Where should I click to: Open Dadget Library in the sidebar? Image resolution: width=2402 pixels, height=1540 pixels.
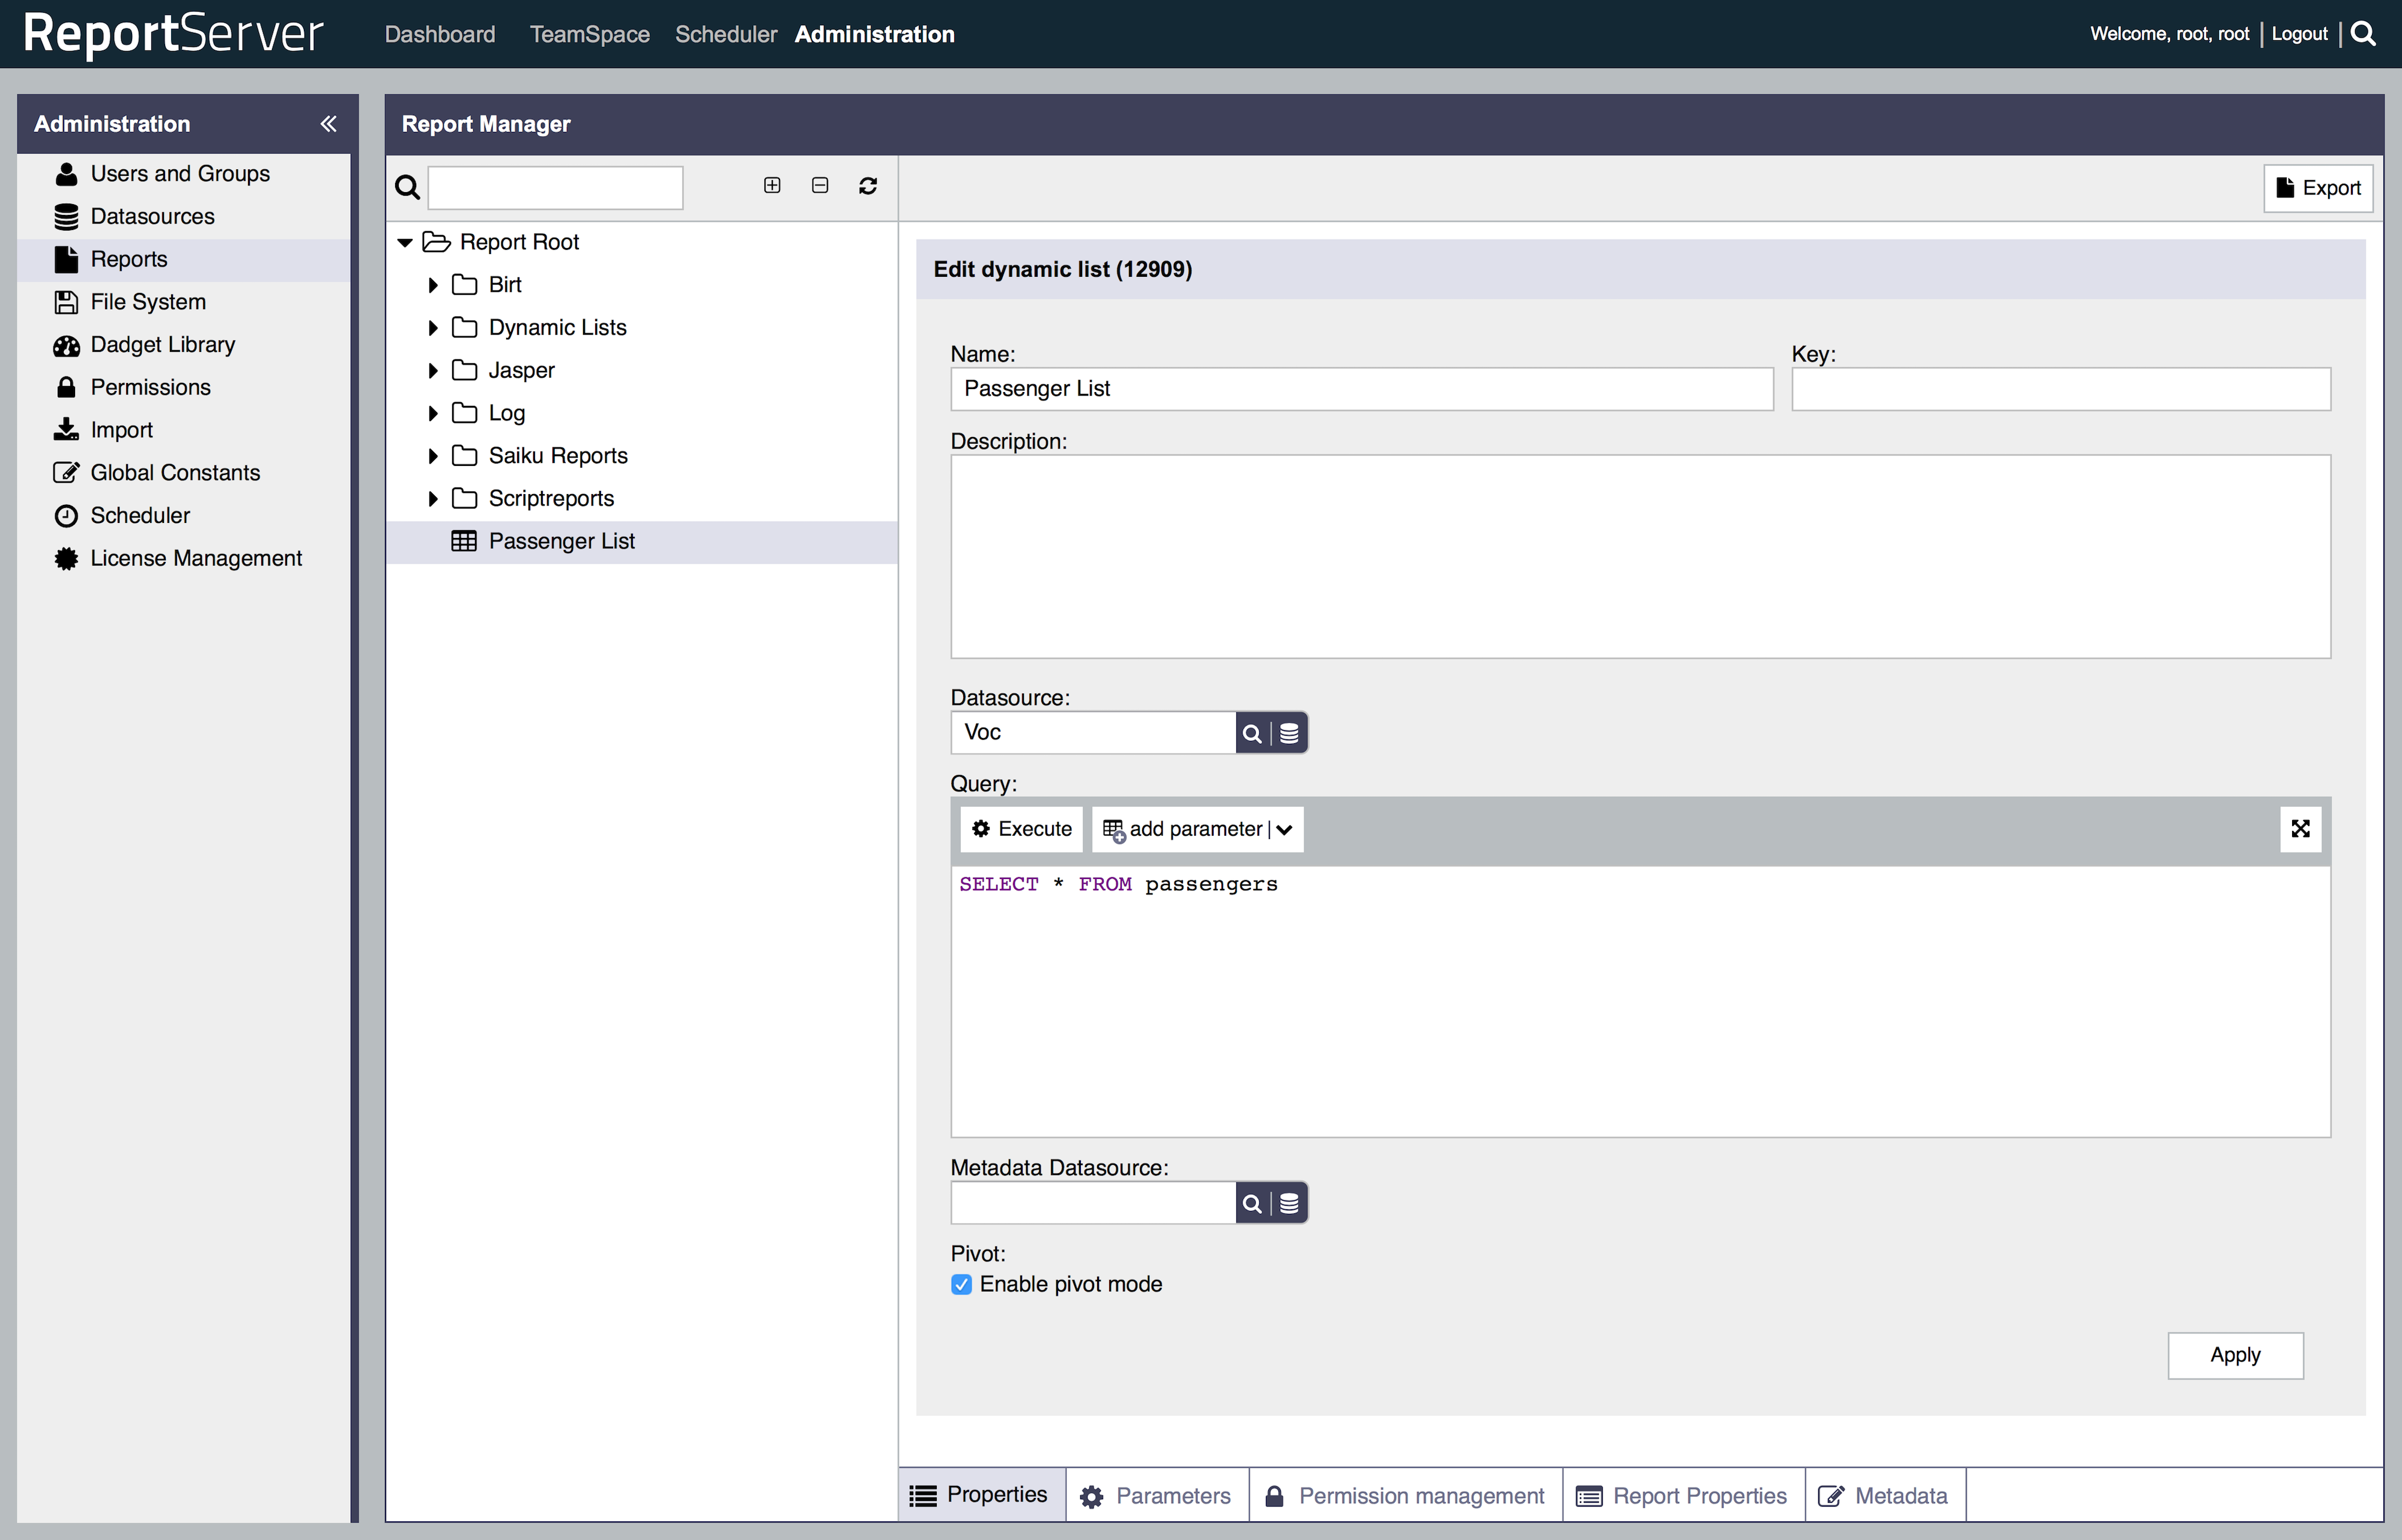coord(162,345)
